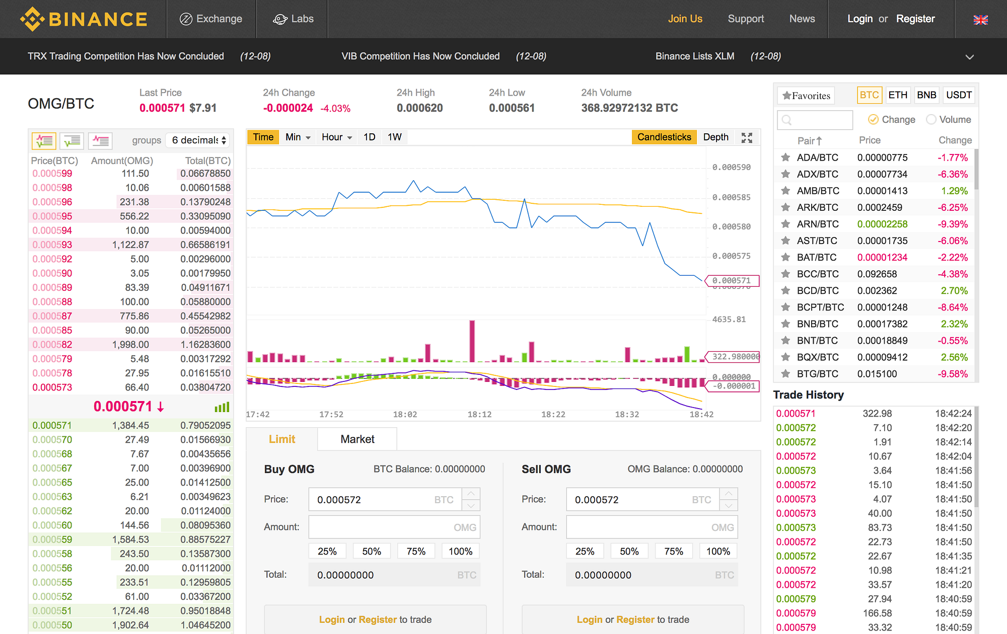Toggle the Favorites filter
1007x634 pixels.
pyautogui.click(x=806, y=96)
